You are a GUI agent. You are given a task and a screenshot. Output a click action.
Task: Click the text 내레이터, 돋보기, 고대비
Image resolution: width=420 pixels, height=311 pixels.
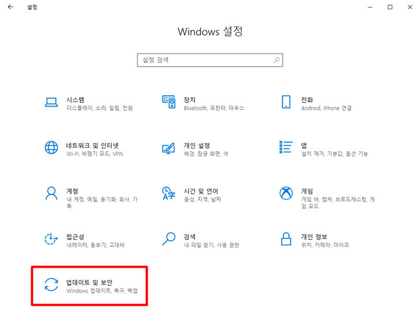95,245
